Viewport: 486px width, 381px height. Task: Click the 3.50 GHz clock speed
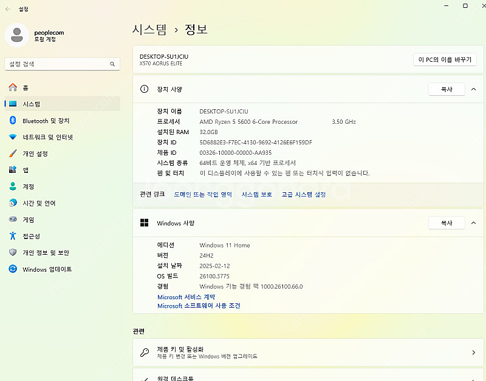pos(344,121)
